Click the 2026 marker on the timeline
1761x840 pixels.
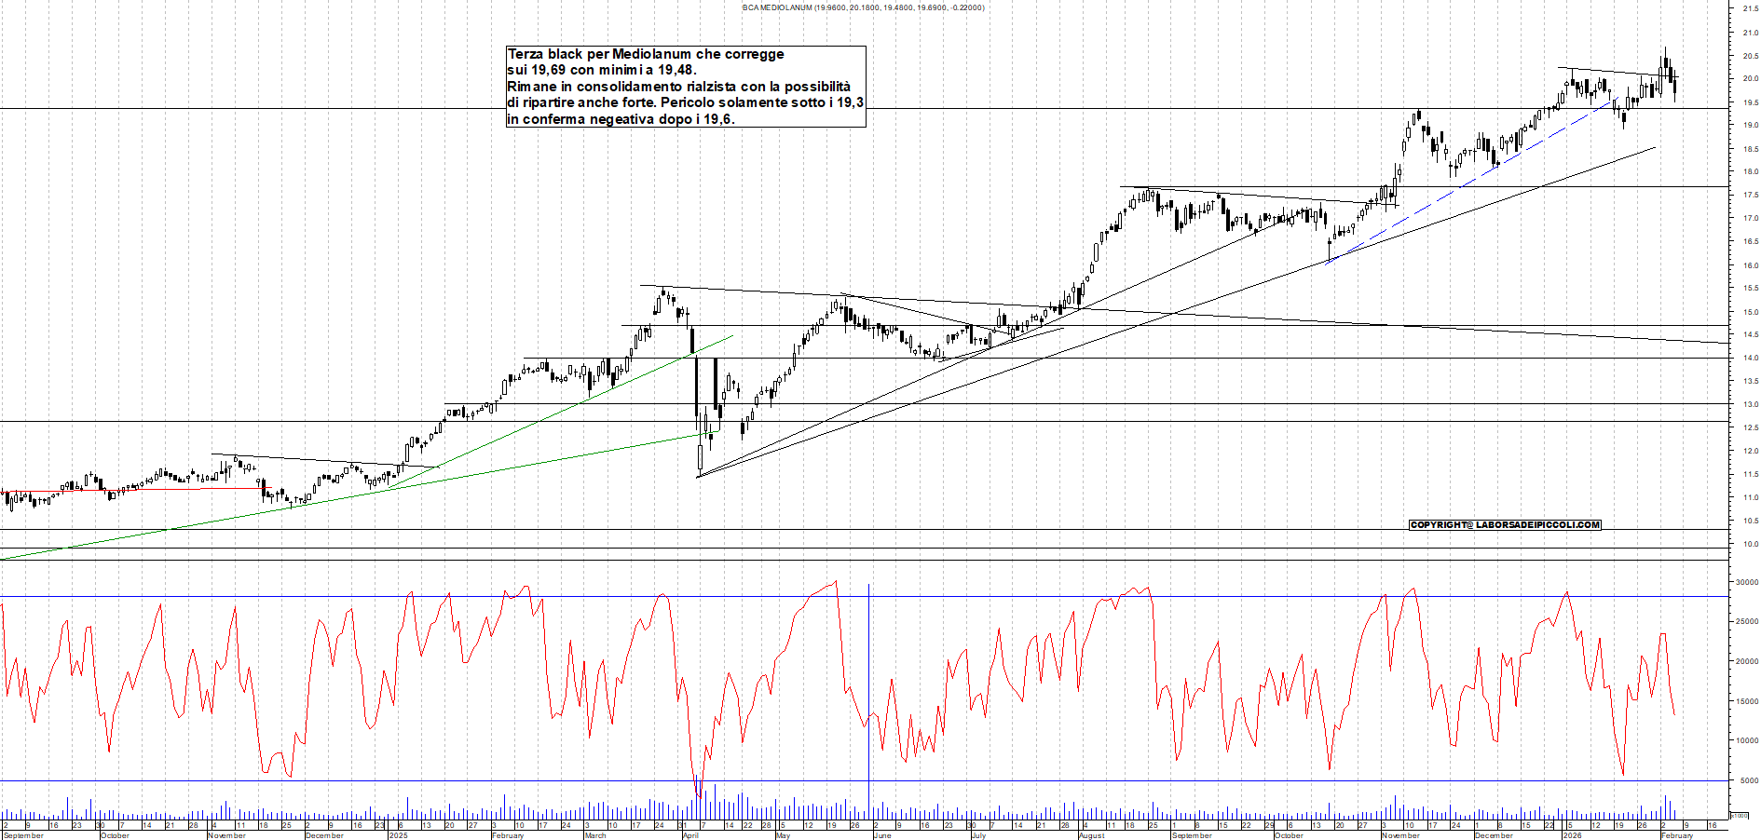(x=1572, y=835)
